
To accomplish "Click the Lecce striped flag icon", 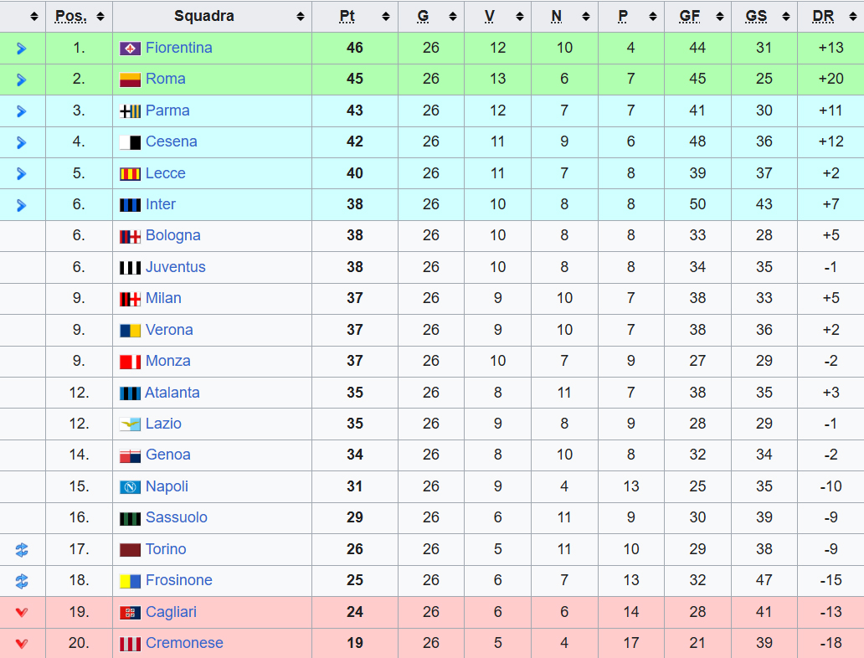I will (130, 174).
